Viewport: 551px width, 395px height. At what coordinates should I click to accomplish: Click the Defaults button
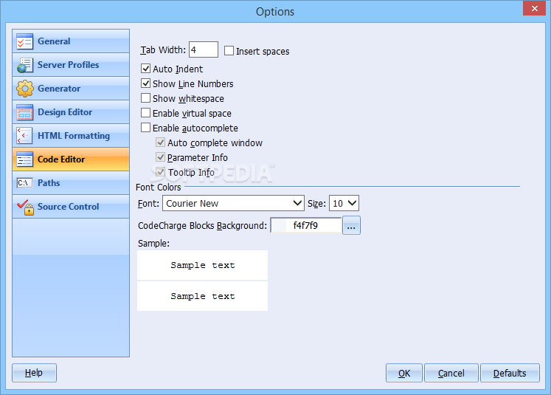tap(510, 373)
